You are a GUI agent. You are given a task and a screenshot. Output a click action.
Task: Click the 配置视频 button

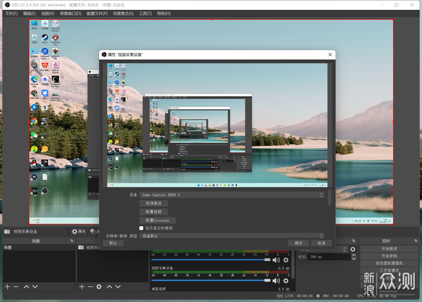click(x=154, y=212)
